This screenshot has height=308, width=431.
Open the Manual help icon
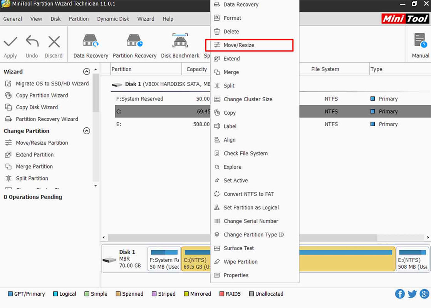pyautogui.click(x=420, y=41)
